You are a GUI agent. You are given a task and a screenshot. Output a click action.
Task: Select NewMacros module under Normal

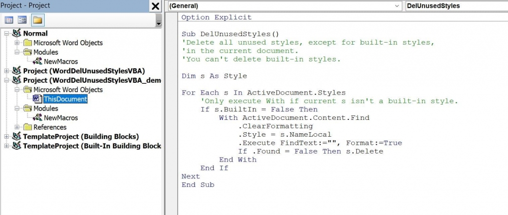click(59, 61)
